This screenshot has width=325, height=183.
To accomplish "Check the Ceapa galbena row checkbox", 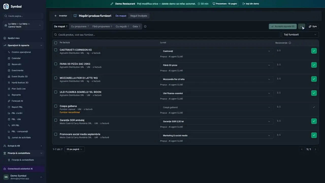I will point(56,106).
